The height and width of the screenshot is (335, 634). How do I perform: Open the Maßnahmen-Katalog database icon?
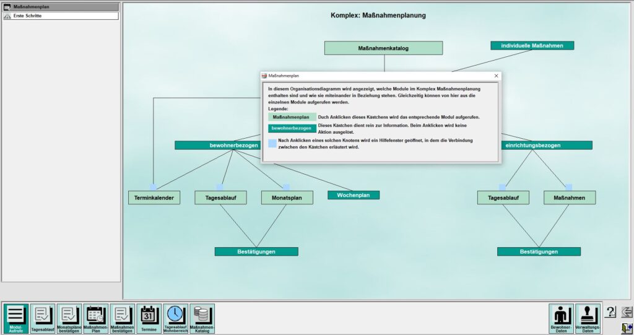click(202, 318)
